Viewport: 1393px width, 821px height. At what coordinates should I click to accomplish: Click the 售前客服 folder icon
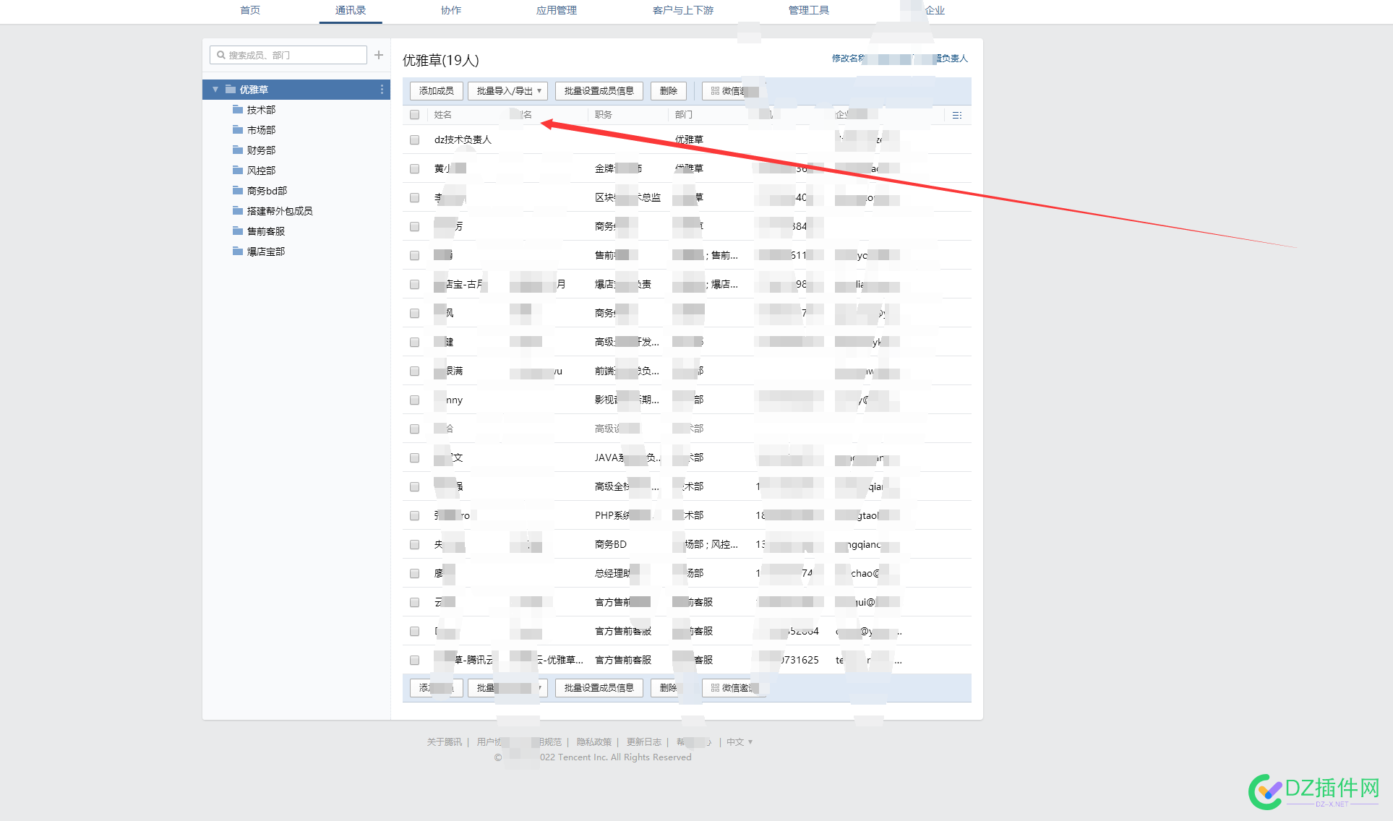pos(238,231)
